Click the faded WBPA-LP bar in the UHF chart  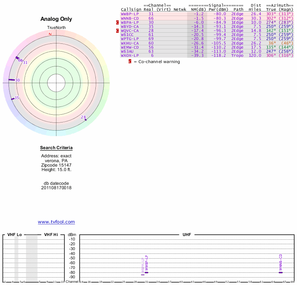coord(143,274)
